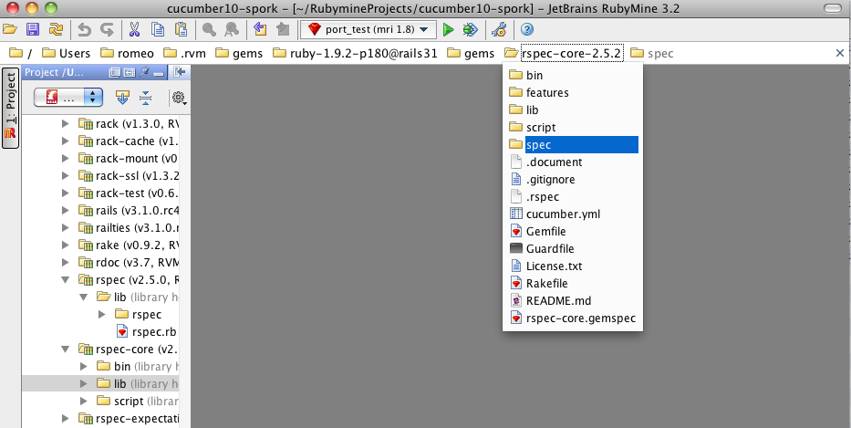Click the Replace toolbar icon
The height and width of the screenshot is (428, 851).
tap(232, 29)
